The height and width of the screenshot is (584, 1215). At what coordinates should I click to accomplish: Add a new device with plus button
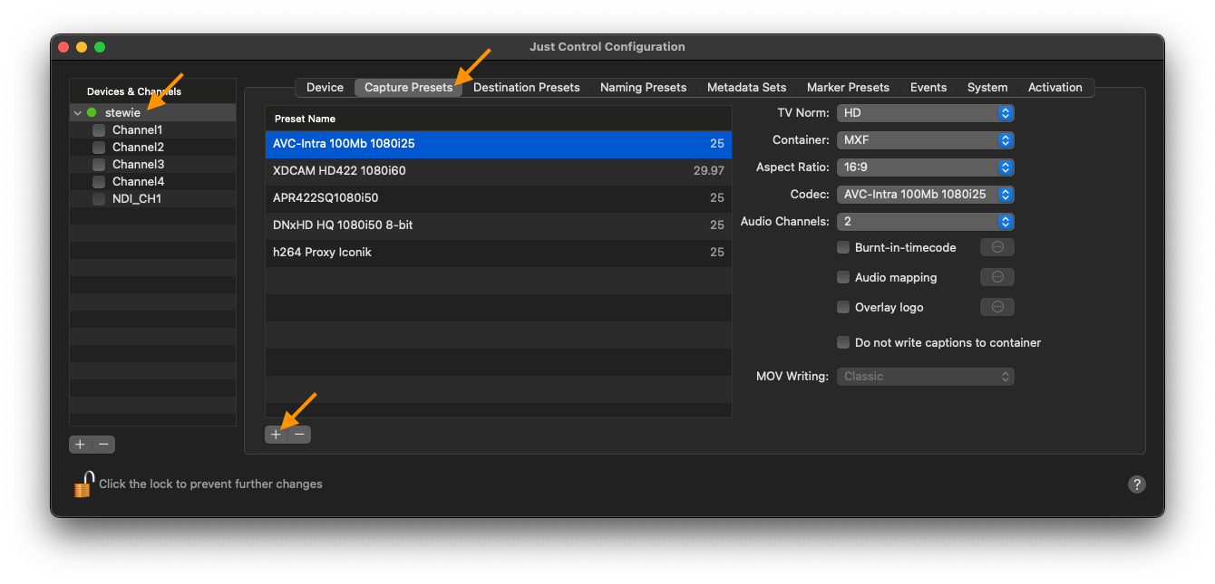pos(80,445)
